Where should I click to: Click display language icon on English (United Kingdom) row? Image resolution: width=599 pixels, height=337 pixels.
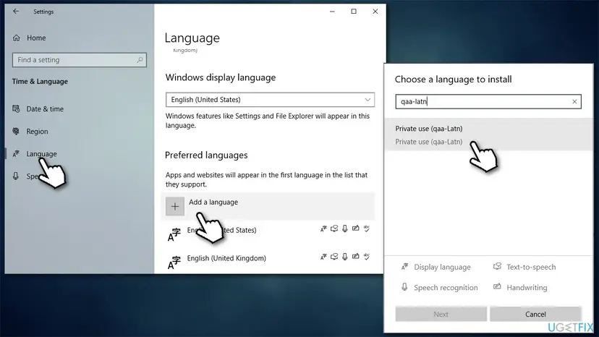(323, 257)
